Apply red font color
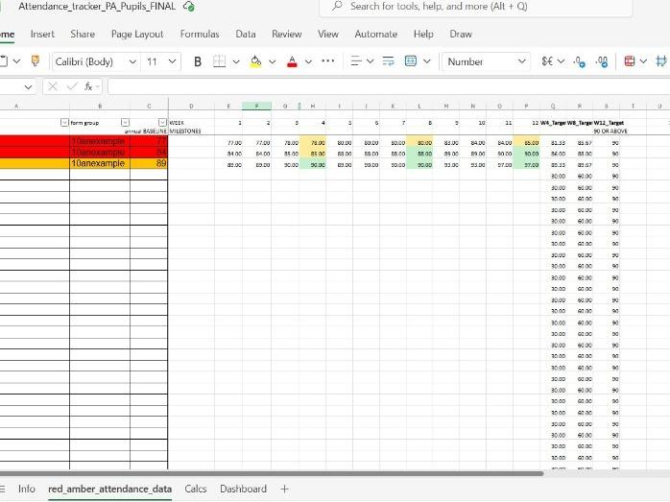The image size is (670, 502). [x=292, y=61]
